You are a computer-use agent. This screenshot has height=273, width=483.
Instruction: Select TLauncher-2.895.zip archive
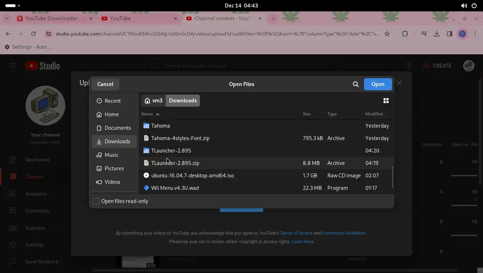point(266,163)
